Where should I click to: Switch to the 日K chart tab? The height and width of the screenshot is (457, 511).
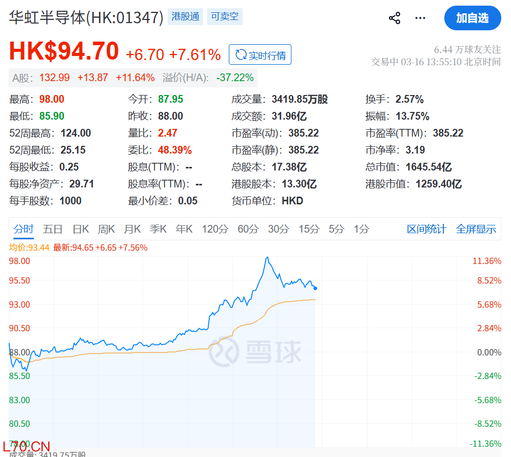(81, 229)
